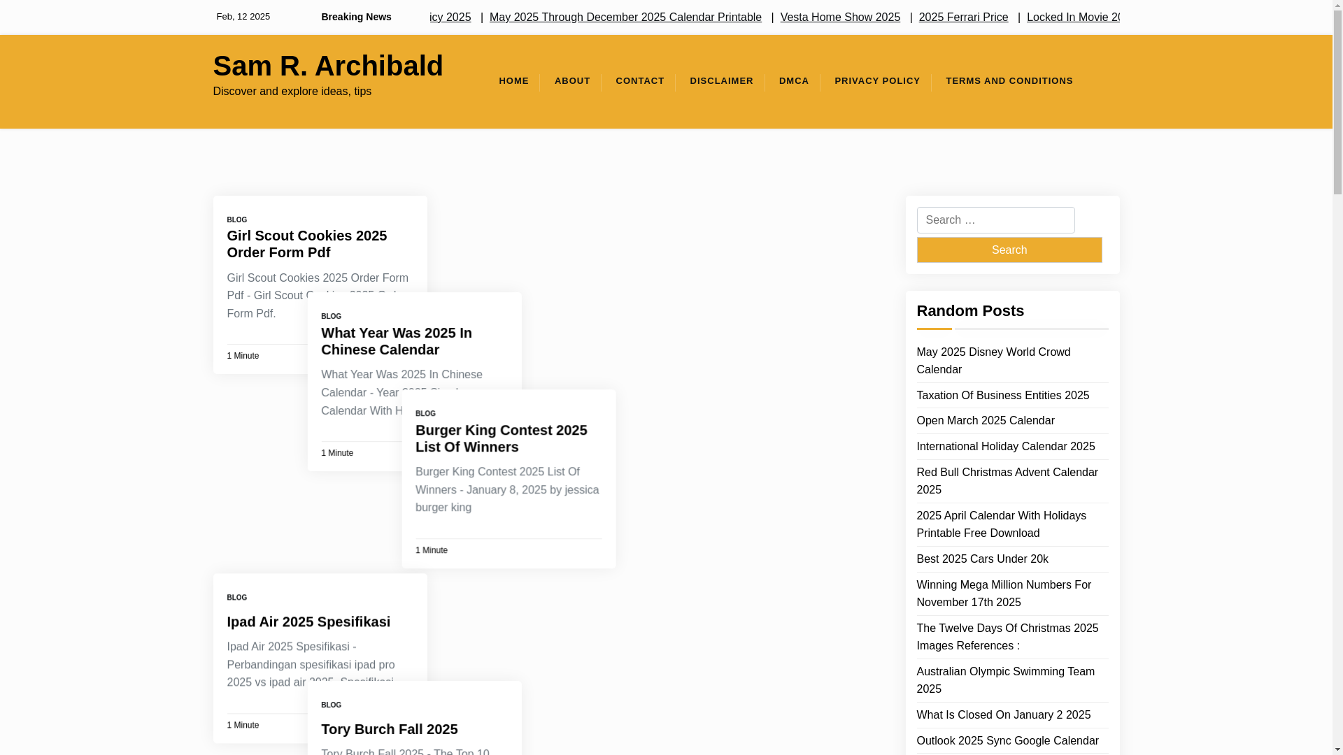Open Burger King Contest 2025 List Of Winners post
Viewport: 1343px width, 755px height.
(x=502, y=438)
